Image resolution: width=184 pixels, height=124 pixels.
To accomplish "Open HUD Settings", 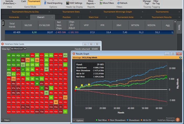I will coord(74,3).
